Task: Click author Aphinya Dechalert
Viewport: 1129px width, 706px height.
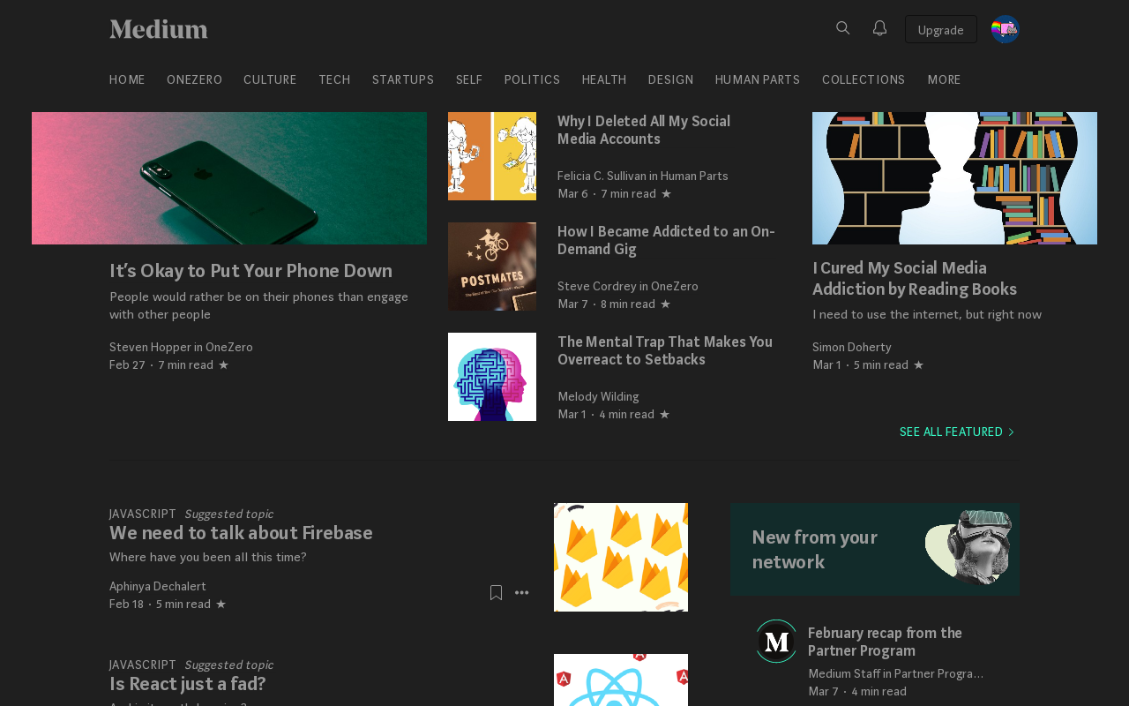Action: 158,586
